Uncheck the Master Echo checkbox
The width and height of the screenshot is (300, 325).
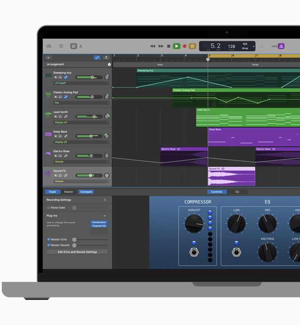[49, 240]
